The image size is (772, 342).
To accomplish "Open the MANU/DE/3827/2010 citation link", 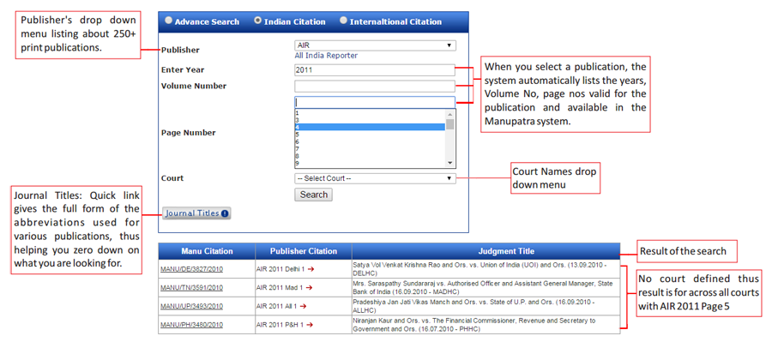I will coord(191,269).
